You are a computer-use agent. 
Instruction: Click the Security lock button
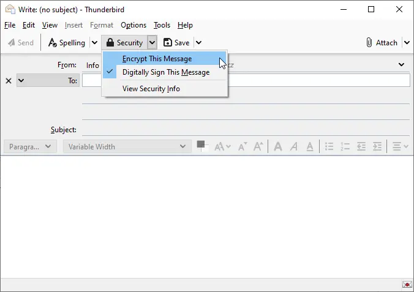124,42
